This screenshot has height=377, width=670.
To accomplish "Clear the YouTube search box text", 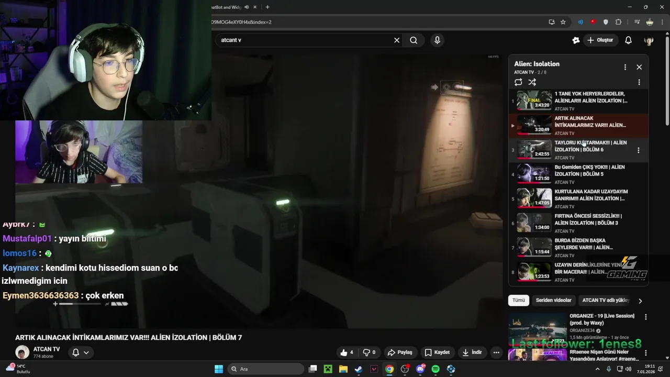I will (397, 40).
